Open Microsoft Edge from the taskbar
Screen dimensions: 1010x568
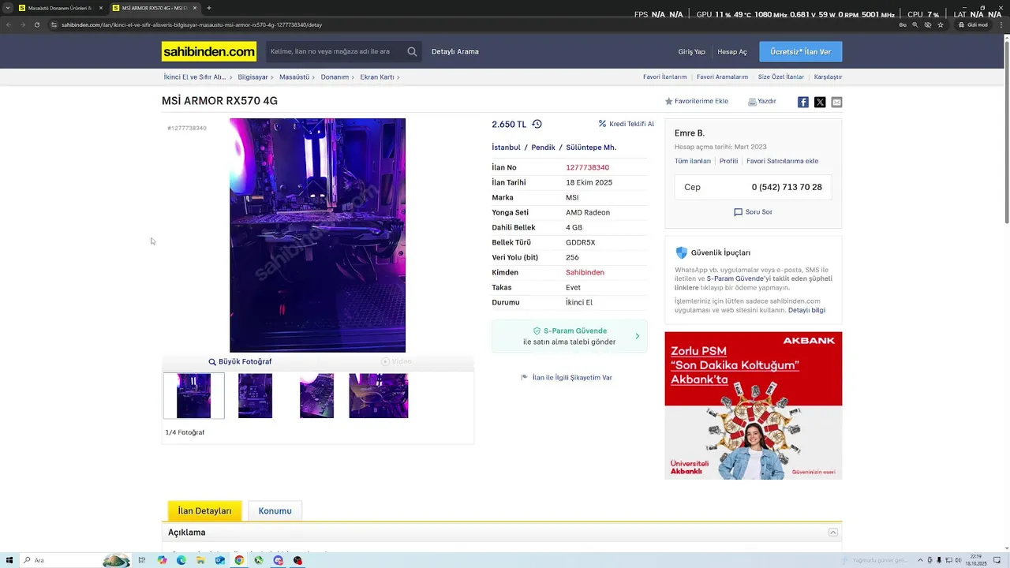tap(181, 560)
